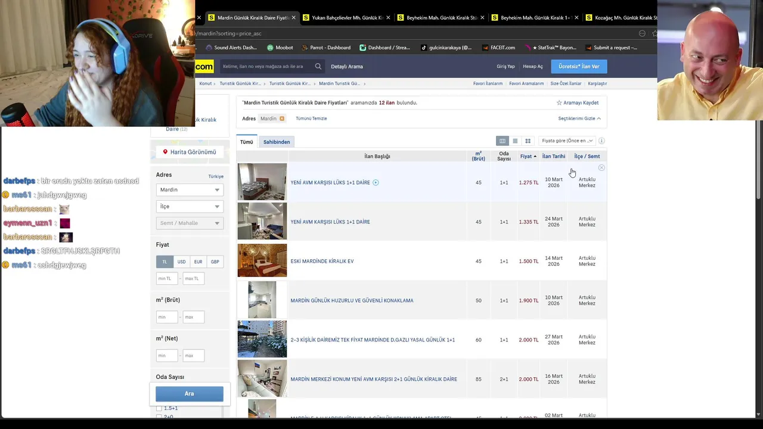Hide first listing with circled X icon
The width and height of the screenshot is (763, 429).
(x=601, y=168)
